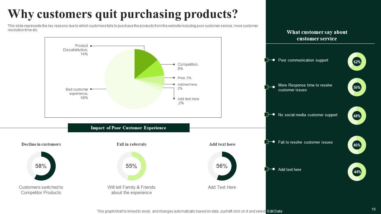This screenshot has height=214, width=381.
Task: Click the Edit Data text in footer
Action: (x=274, y=211)
